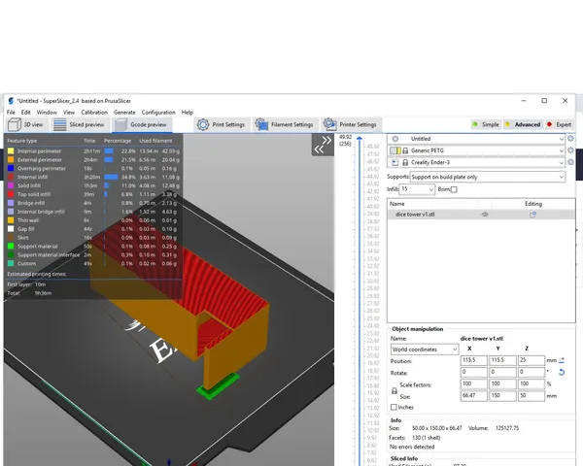Click the Custom legend color swatch
The image size is (583, 466).
[11, 263]
